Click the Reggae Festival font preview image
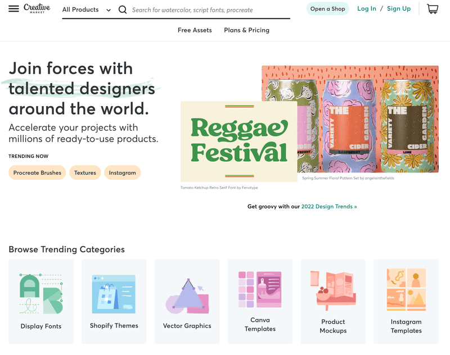This screenshot has width=450, height=355. pyautogui.click(x=238, y=142)
